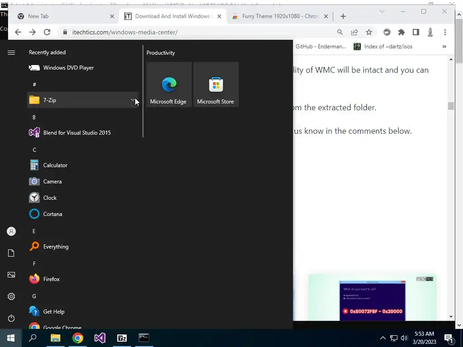The image size is (463, 347).
Task: Show hidden system tray icons
Action: point(383,338)
